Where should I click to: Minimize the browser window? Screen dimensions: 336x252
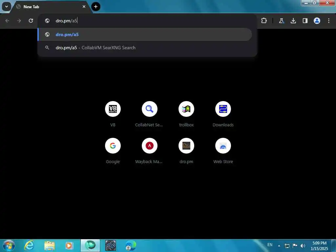click(x=306, y=3)
